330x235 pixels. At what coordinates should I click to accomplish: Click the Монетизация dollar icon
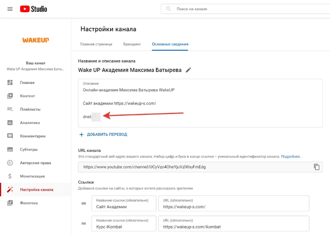(10, 176)
